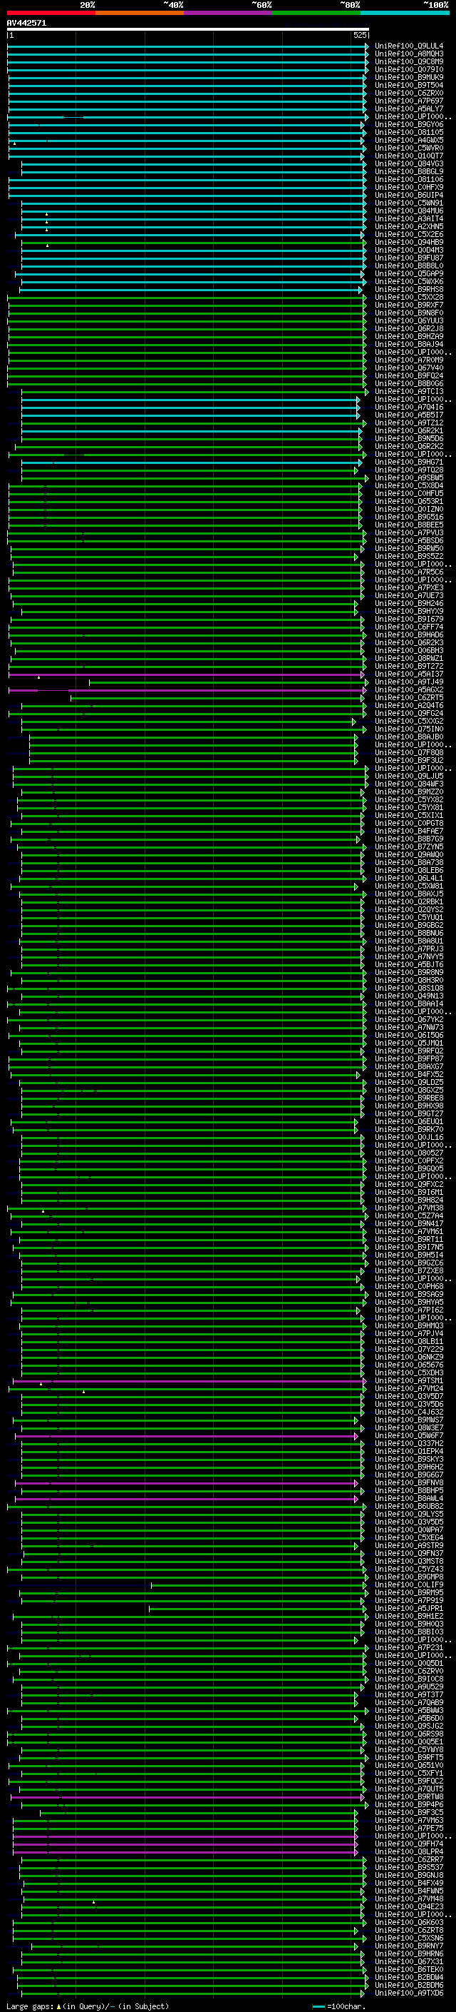The image size is (456, 2012).
Task: Open hit UniRef100_C0HFX9
Action: pyautogui.click(x=408, y=188)
